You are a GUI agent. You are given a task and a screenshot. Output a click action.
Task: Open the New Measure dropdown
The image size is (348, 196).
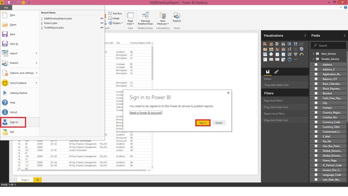point(163,19)
